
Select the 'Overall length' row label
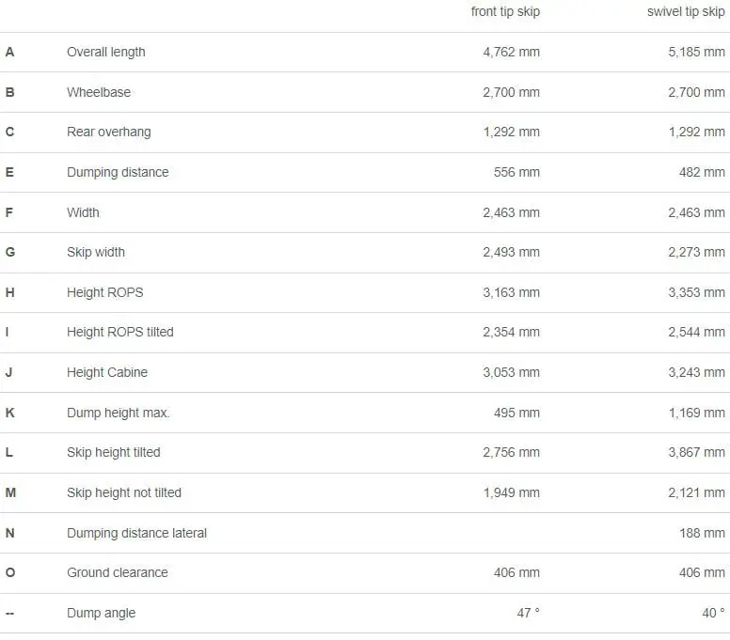(x=106, y=52)
